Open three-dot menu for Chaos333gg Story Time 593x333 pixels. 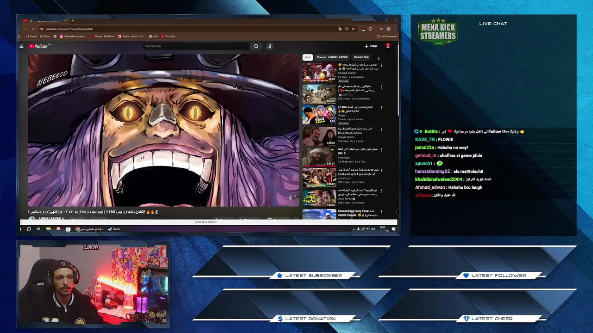pos(382,212)
